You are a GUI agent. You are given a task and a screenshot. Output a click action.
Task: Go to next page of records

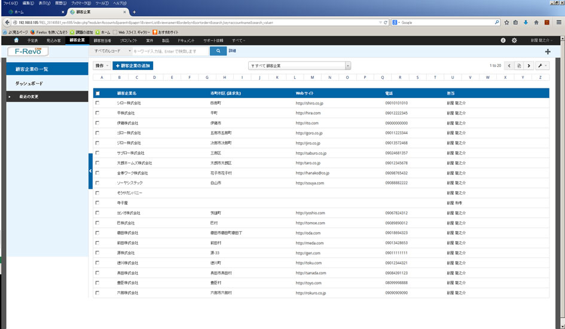tap(529, 66)
